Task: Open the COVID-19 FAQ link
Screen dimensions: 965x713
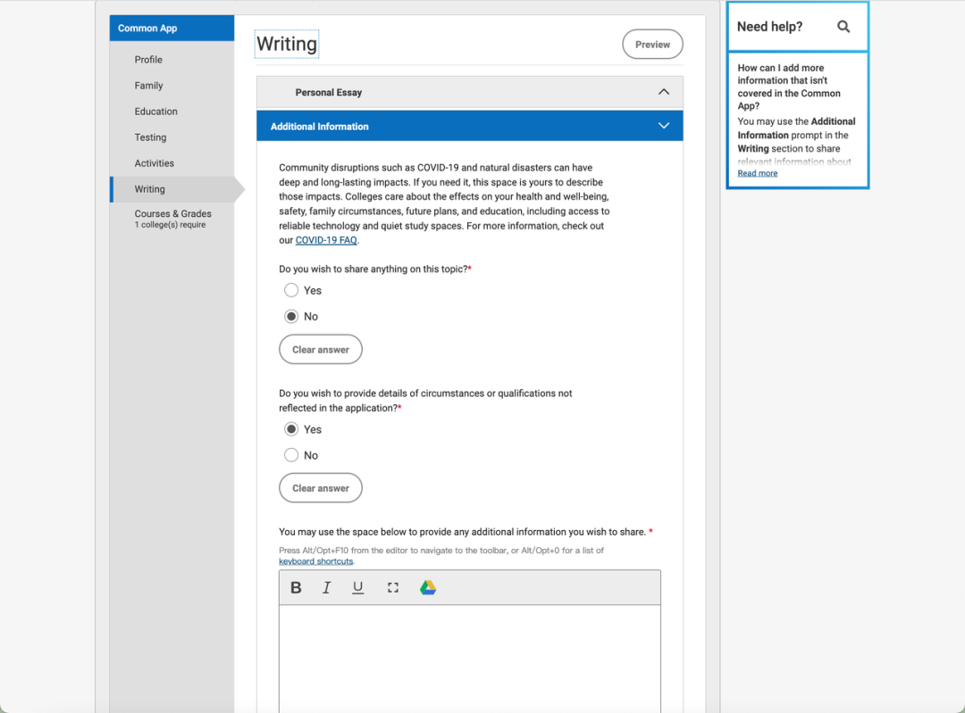Action: (x=326, y=240)
